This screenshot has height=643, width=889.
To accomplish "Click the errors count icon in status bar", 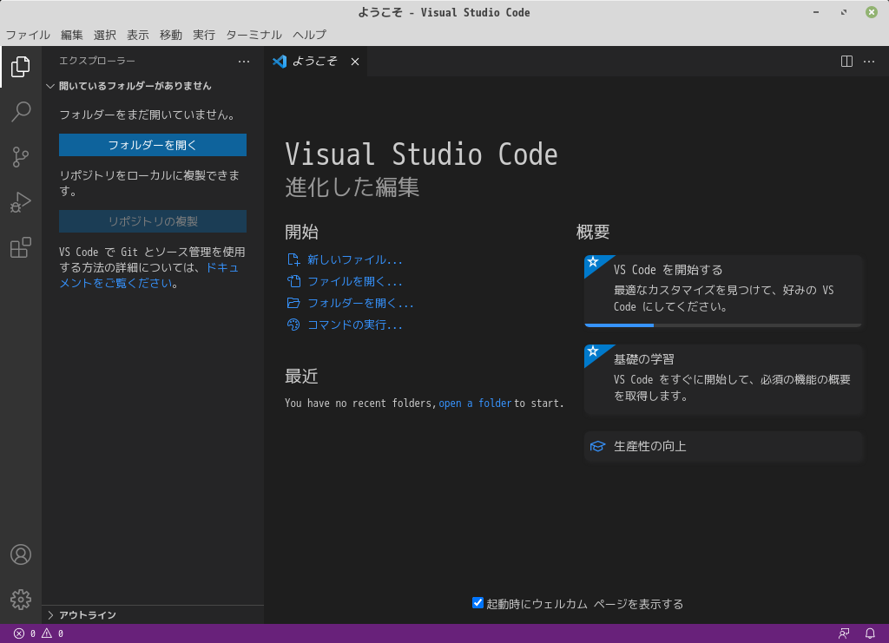I will coord(19,633).
